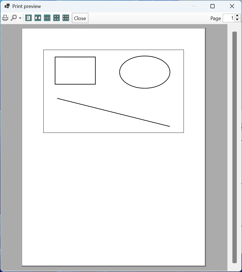Select the four pages layout view
The image size is (242, 272).
(56, 18)
